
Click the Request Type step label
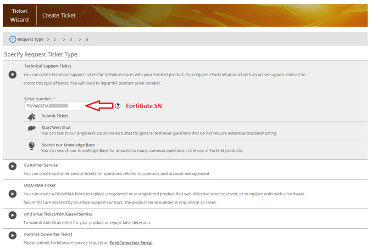[30, 40]
